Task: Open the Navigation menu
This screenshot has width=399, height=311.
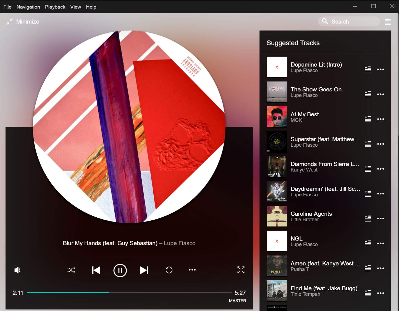Action: (x=28, y=7)
